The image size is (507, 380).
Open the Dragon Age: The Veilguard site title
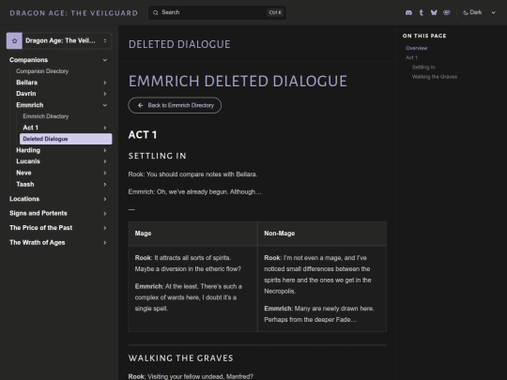74,13
